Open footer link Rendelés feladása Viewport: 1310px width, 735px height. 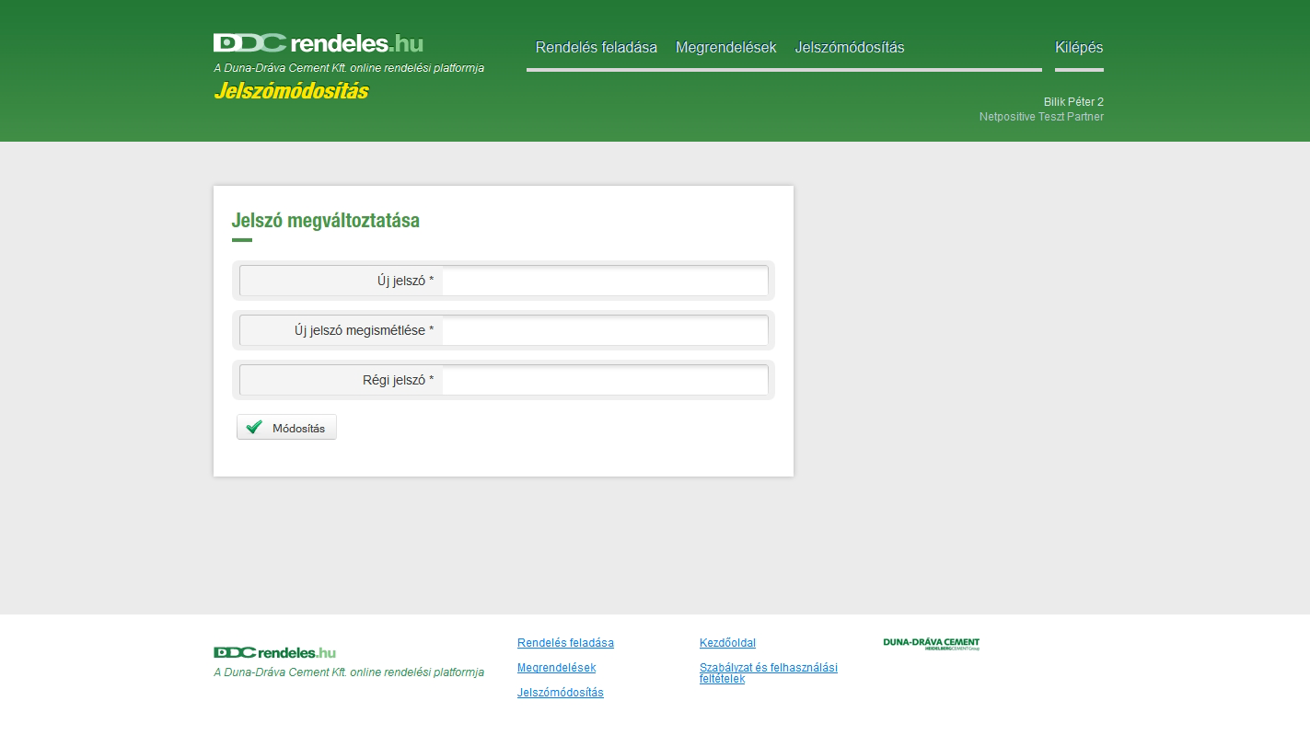coord(565,643)
